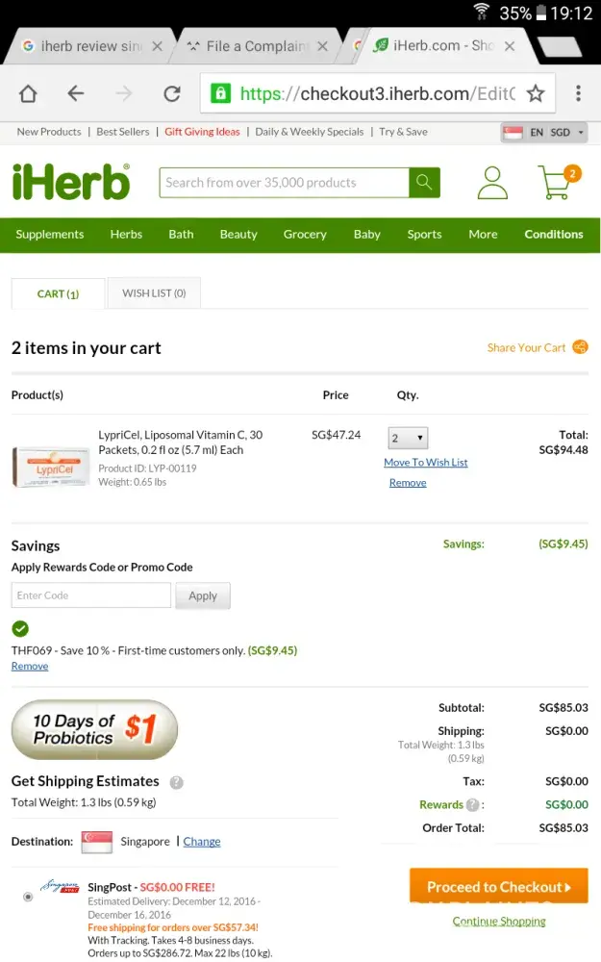Select the SingPost shipping radio button
The image size is (601, 962).
pos(28,897)
